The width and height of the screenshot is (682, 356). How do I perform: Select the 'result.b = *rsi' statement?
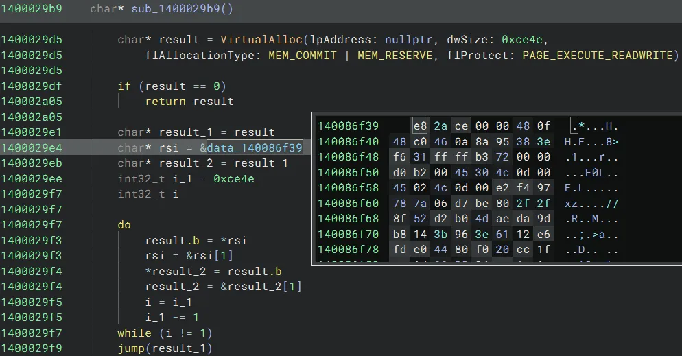(196, 240)
